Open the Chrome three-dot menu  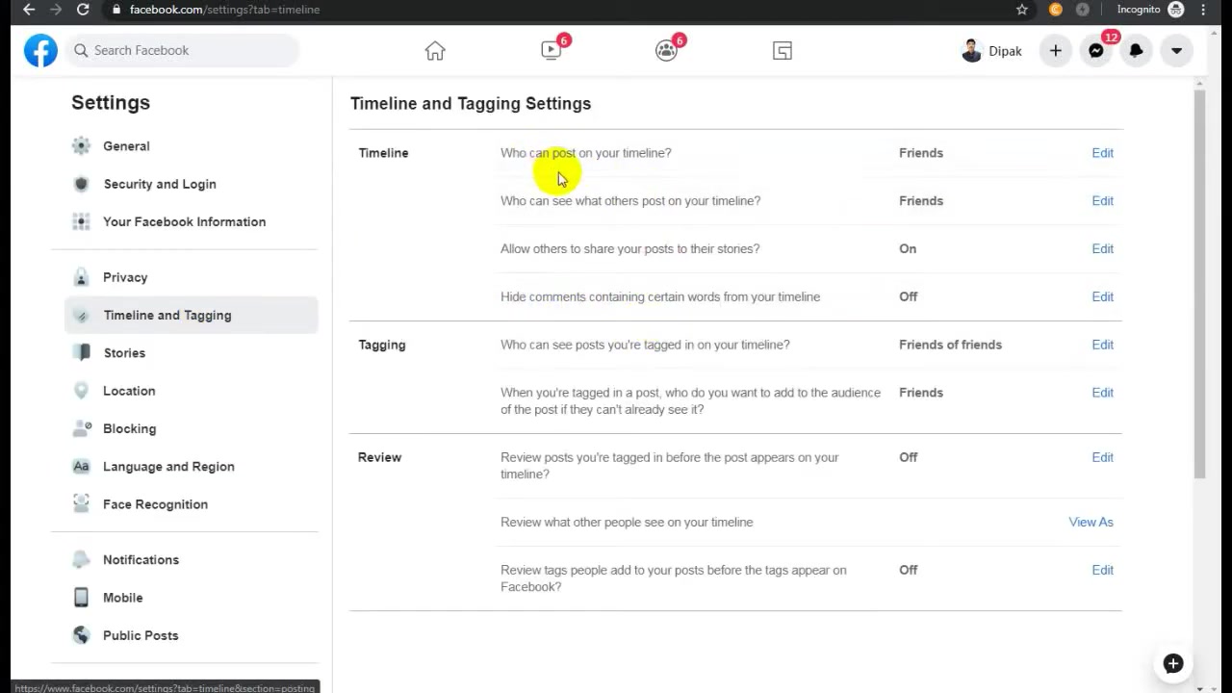(x=1204, y=10)
